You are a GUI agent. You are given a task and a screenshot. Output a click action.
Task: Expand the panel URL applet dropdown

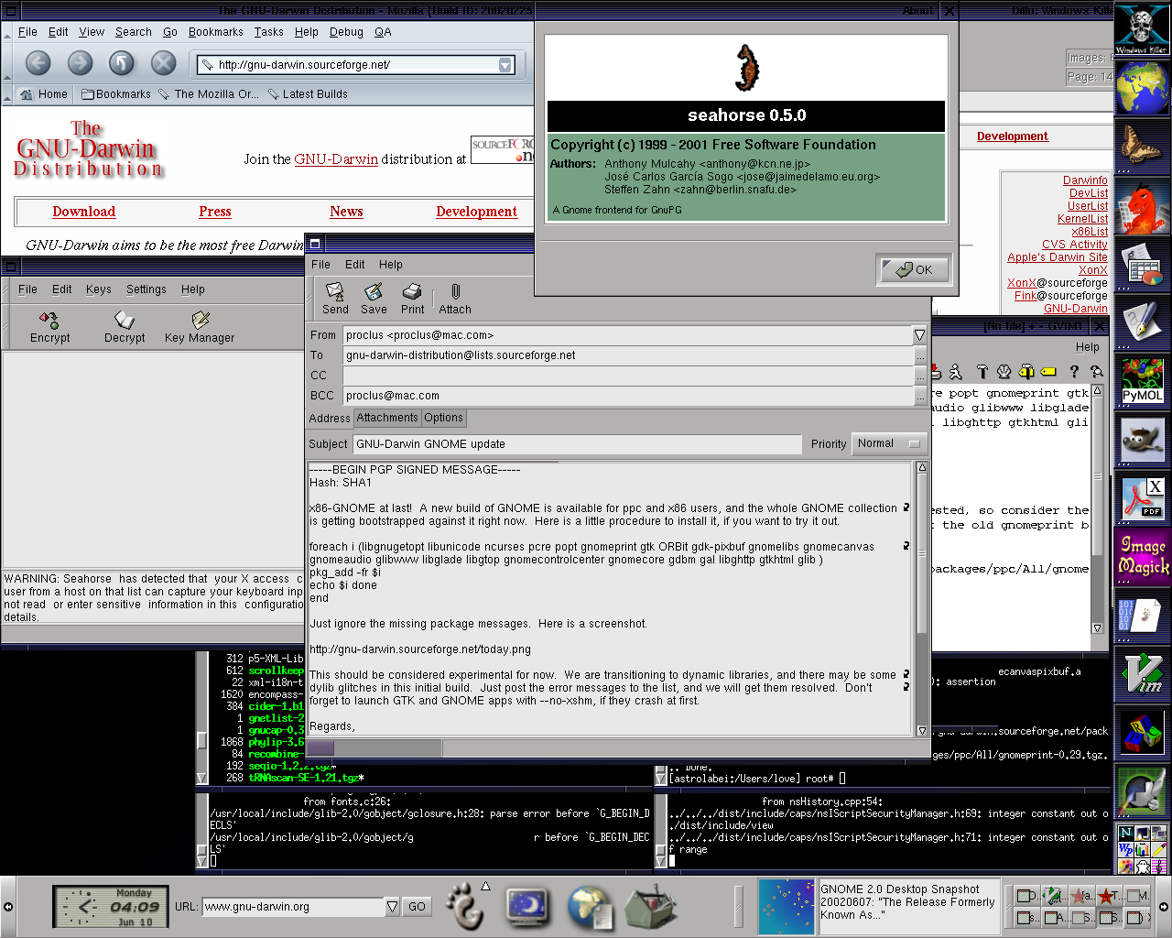tap(392, 907)
